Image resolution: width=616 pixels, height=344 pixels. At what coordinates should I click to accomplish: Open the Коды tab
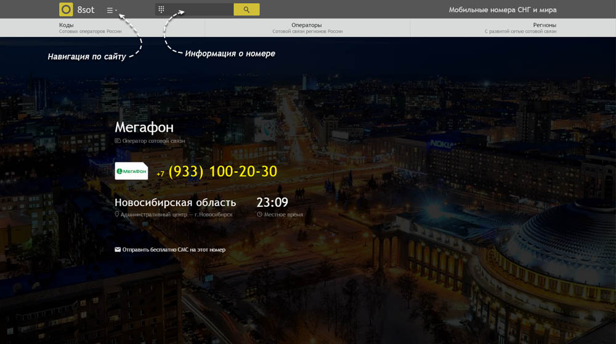(91, 28)
